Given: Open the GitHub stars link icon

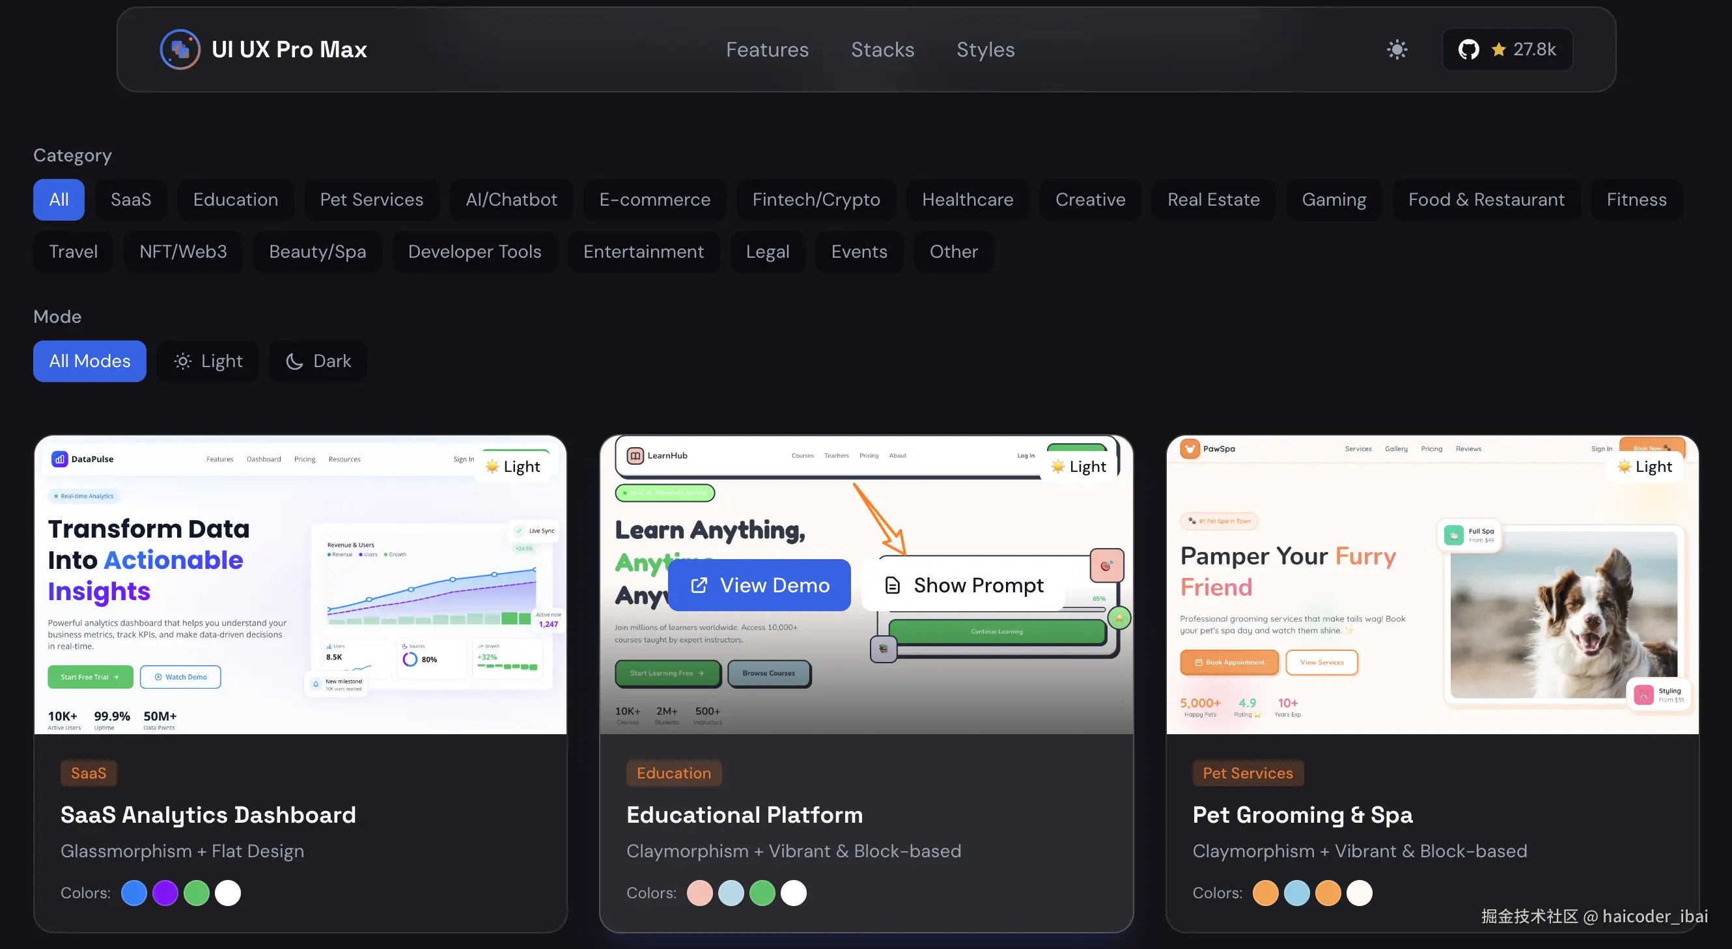Looking at the screenshot, I should point(1468,49).
